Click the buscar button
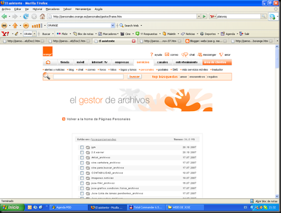This screenshot has width=281, height=213. coord(134,77)
